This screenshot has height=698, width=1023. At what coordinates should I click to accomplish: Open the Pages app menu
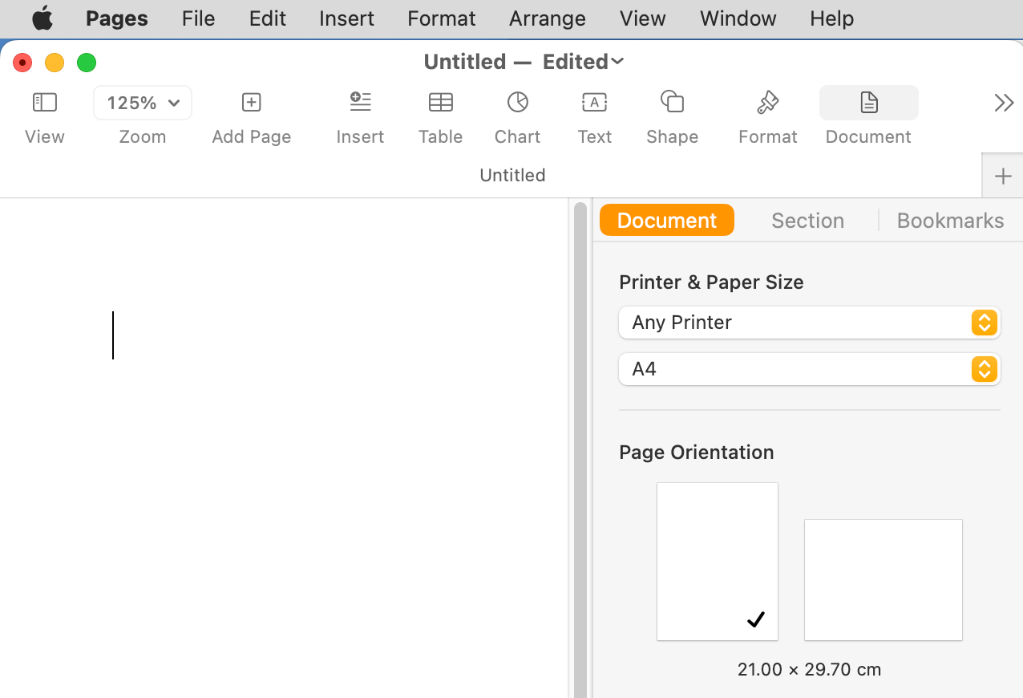coord(117,18)
